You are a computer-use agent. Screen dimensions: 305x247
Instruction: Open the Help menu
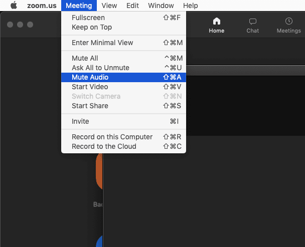[x=191, y=6]
